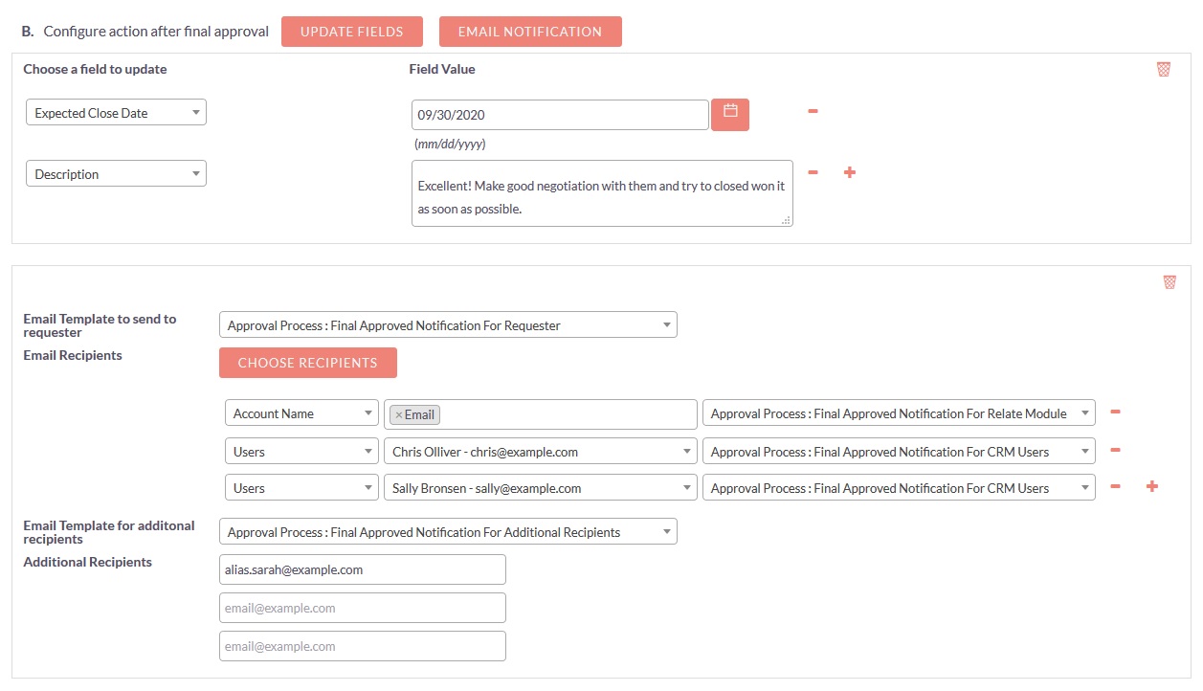The height and width of the screenshot is (691, 1203).
Task: Click 'Email Template to send to requester' label
Action: coord(100,325)
